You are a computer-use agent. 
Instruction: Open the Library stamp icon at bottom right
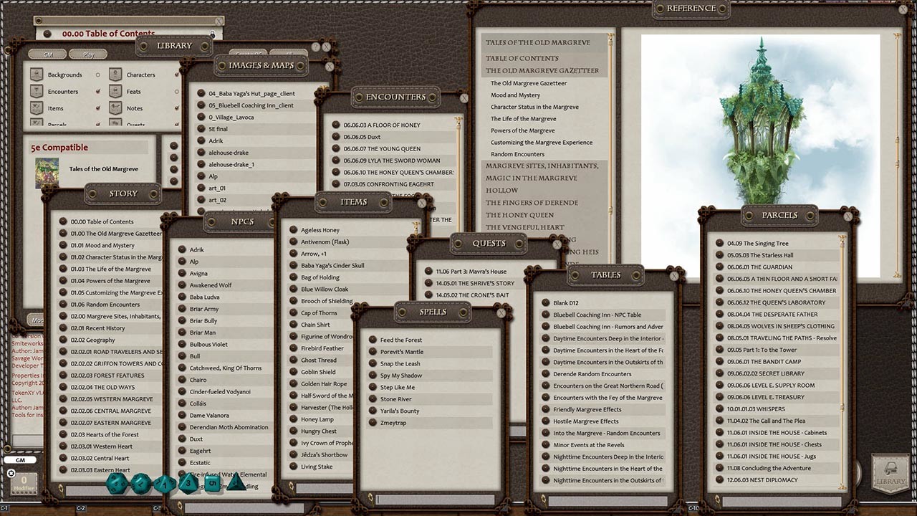coord(890,474)
